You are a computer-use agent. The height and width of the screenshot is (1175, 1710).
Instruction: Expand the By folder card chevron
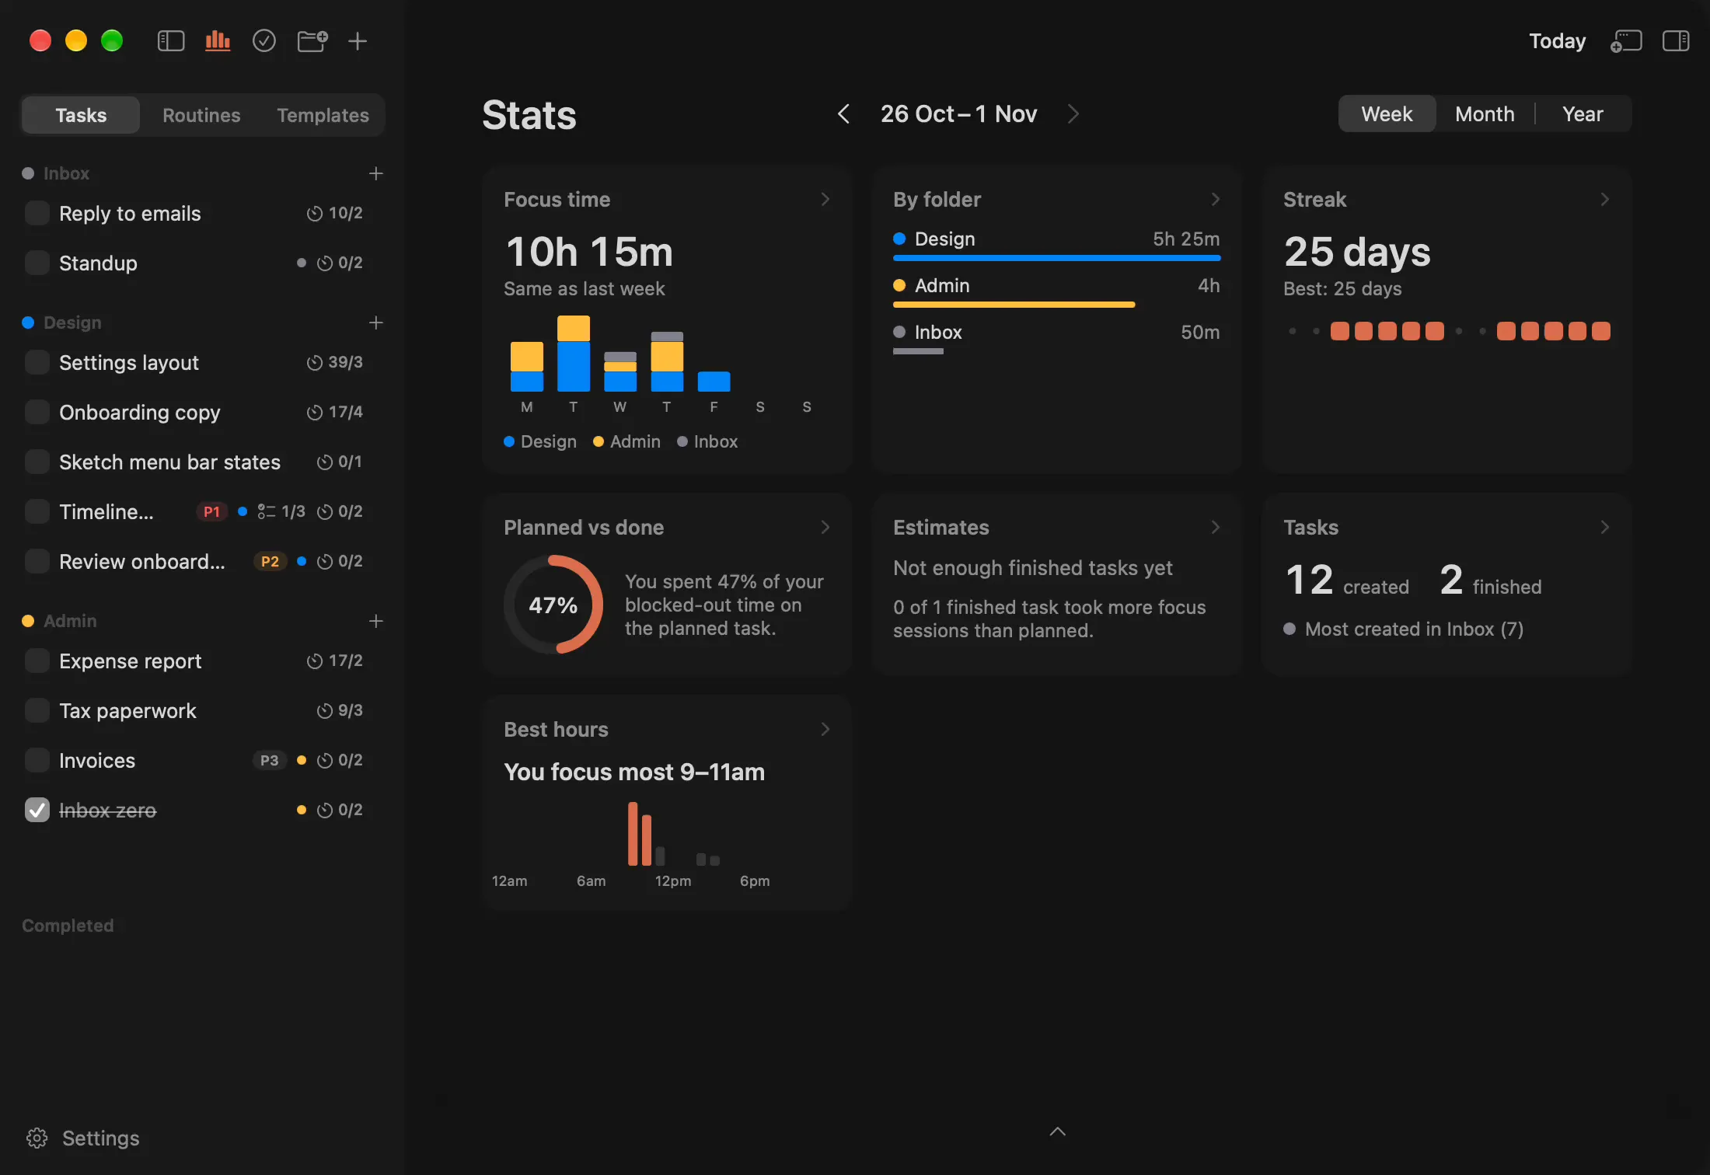[x=1216, y=200]
